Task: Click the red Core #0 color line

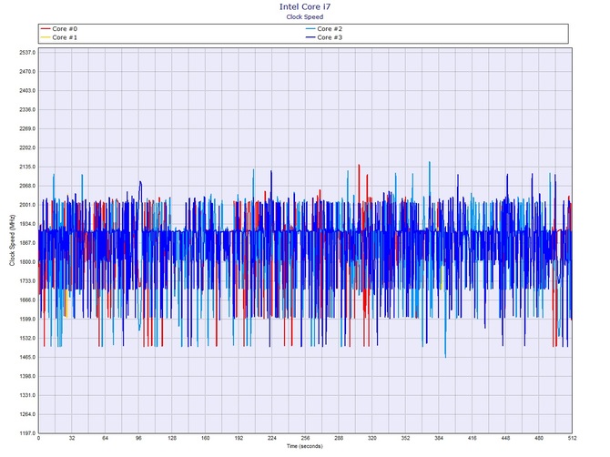Action: click(46, 29)
